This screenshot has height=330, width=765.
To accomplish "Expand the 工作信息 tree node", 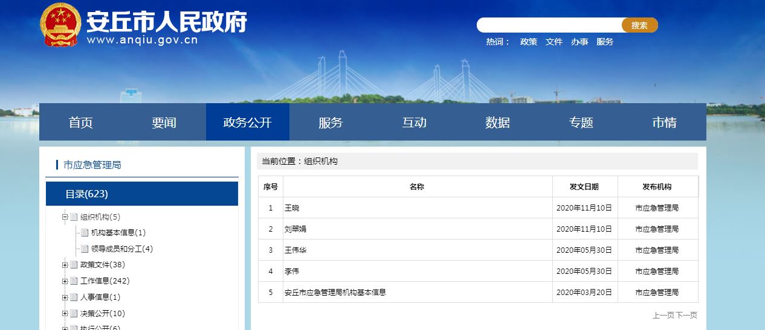I will pos(65,281).
